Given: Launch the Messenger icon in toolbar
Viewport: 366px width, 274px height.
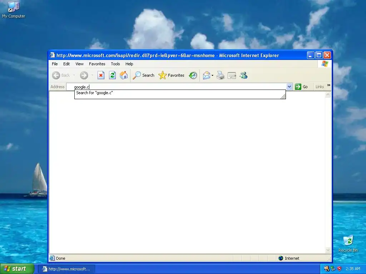Looking at the screenshot, I should [243, 75].
